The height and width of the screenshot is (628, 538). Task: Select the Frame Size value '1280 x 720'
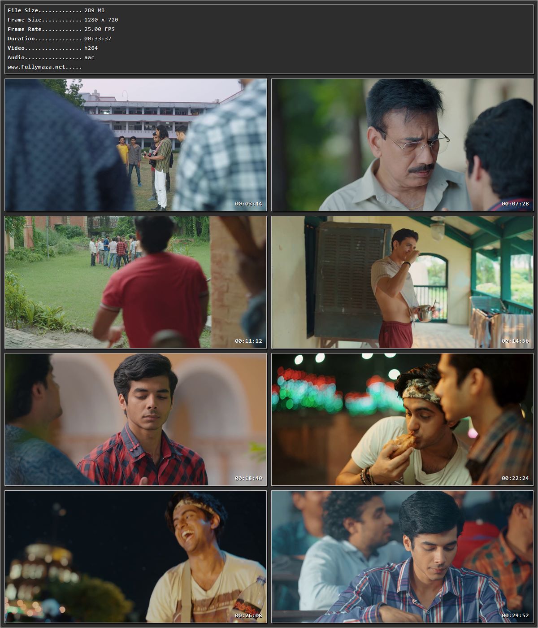click(x=101, y=20)
